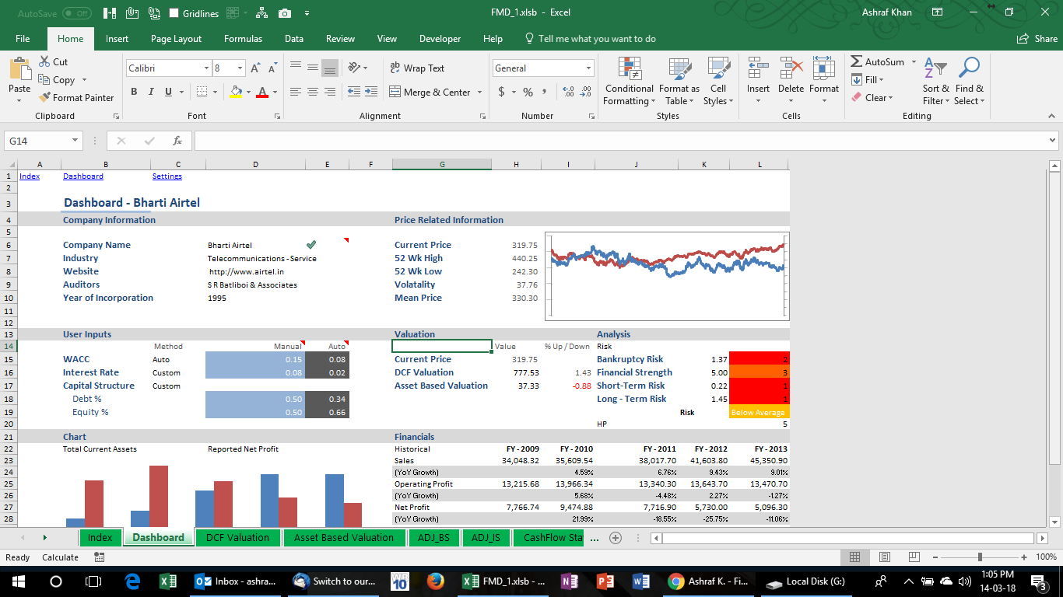1063x597 pixels.
Task: Align text right
Action: tap(330, 92)
